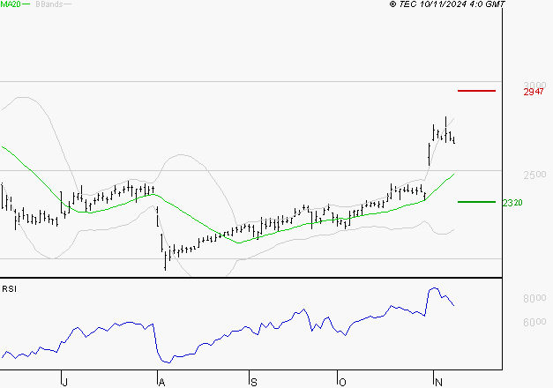Click the green MA20 legend line sample
Viewport: 553px width, 388px height.
pyautogui.click(x=27, y=5)
